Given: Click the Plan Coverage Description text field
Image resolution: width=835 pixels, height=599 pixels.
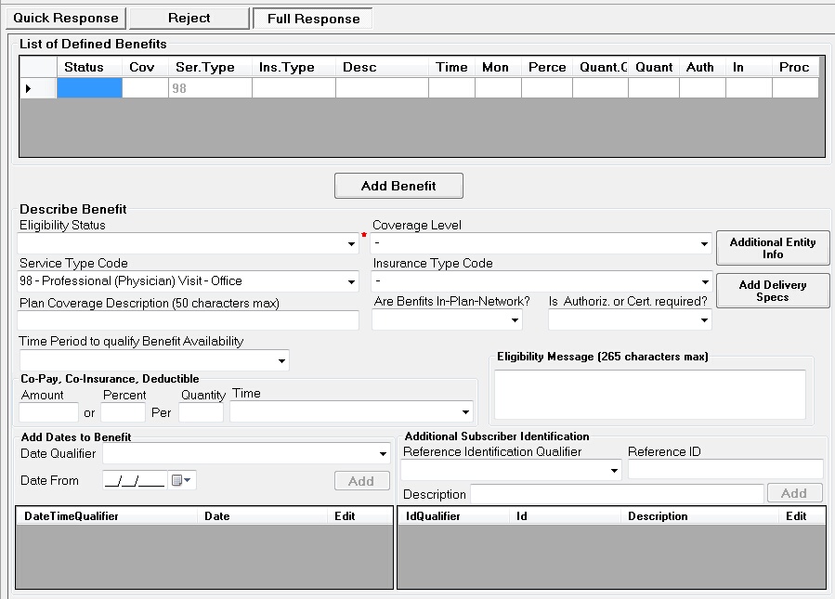Looking at the screenshot, I should 189,320.
